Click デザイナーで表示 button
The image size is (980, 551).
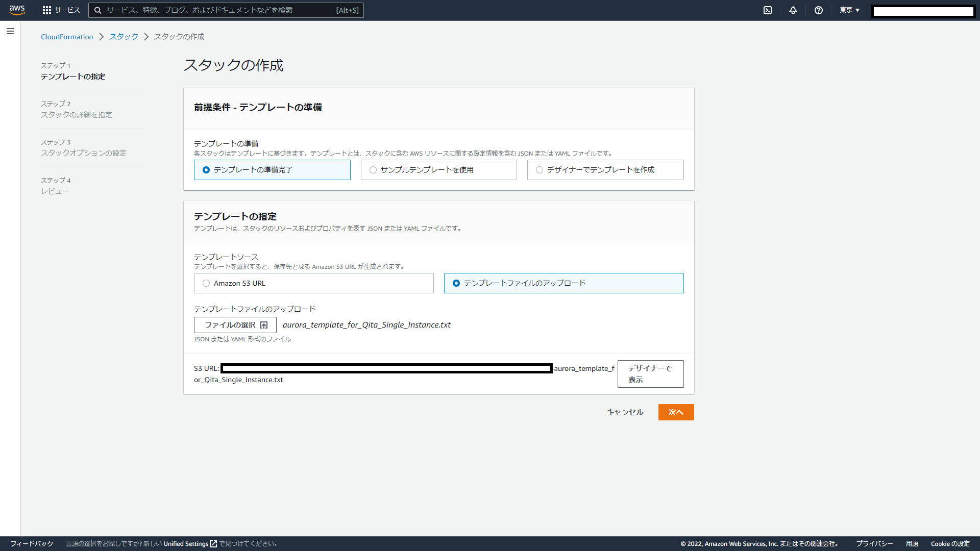pos(650,374)
